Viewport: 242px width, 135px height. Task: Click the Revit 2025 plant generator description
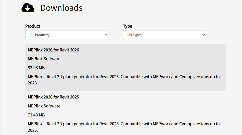tap(124, 127)
